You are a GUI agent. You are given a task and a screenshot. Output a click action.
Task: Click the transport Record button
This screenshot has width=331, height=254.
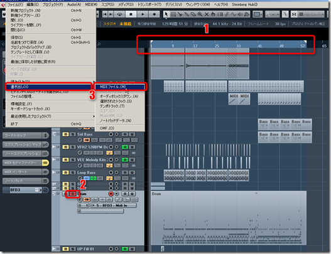pyautogui.click(x=155, y=14)
